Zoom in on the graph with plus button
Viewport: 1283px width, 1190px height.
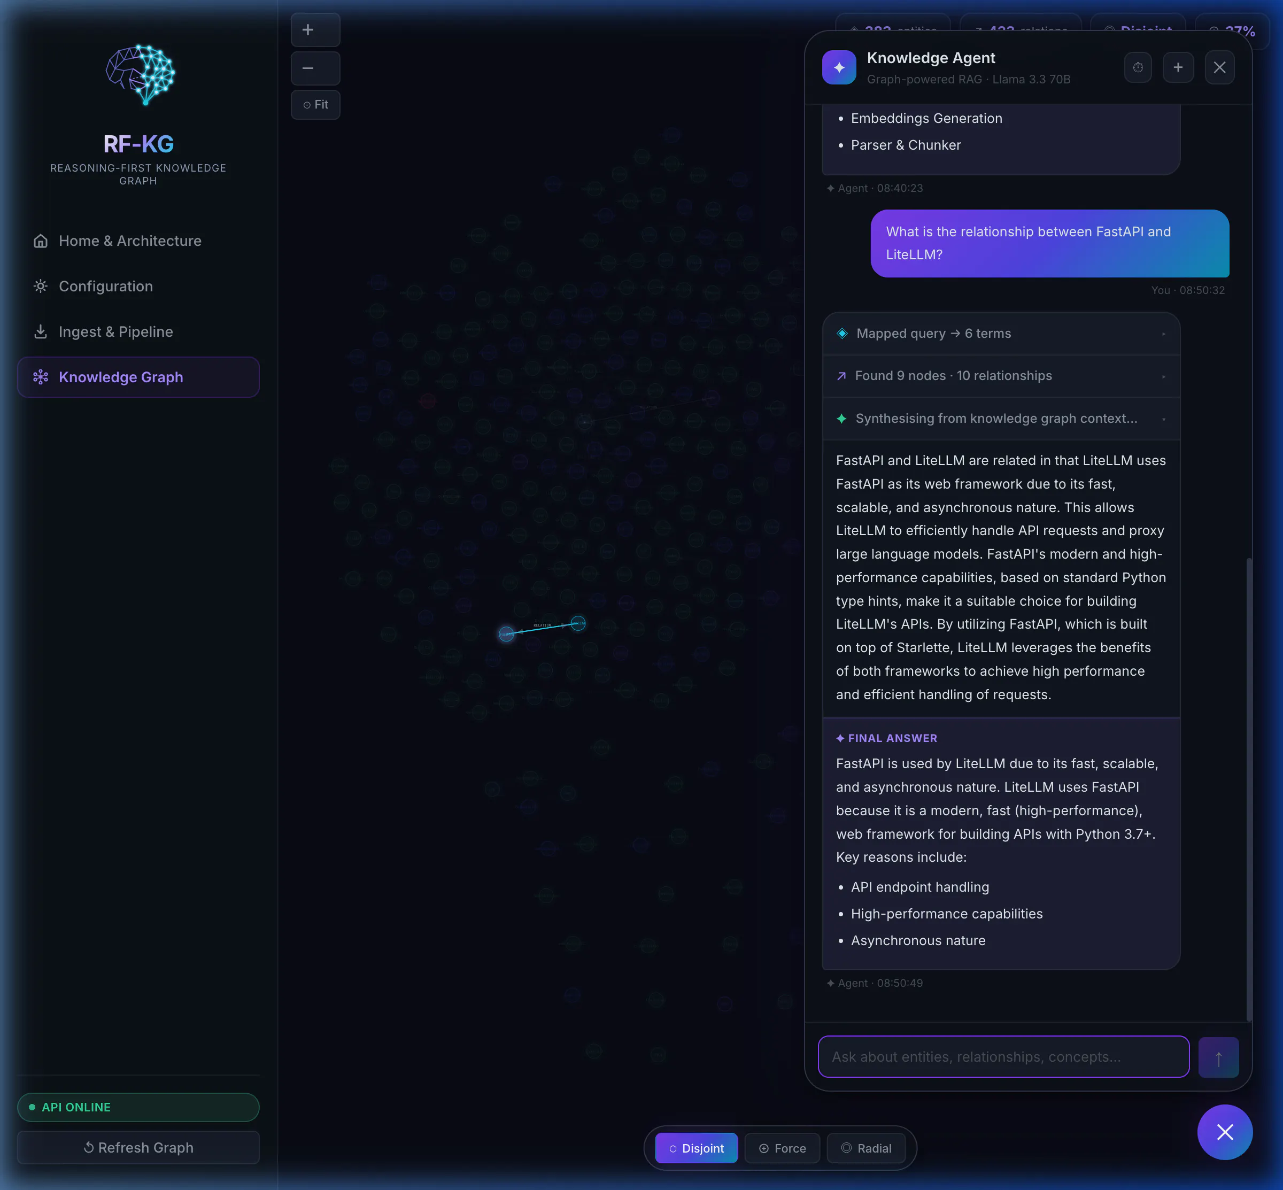(x=315, y=29)
